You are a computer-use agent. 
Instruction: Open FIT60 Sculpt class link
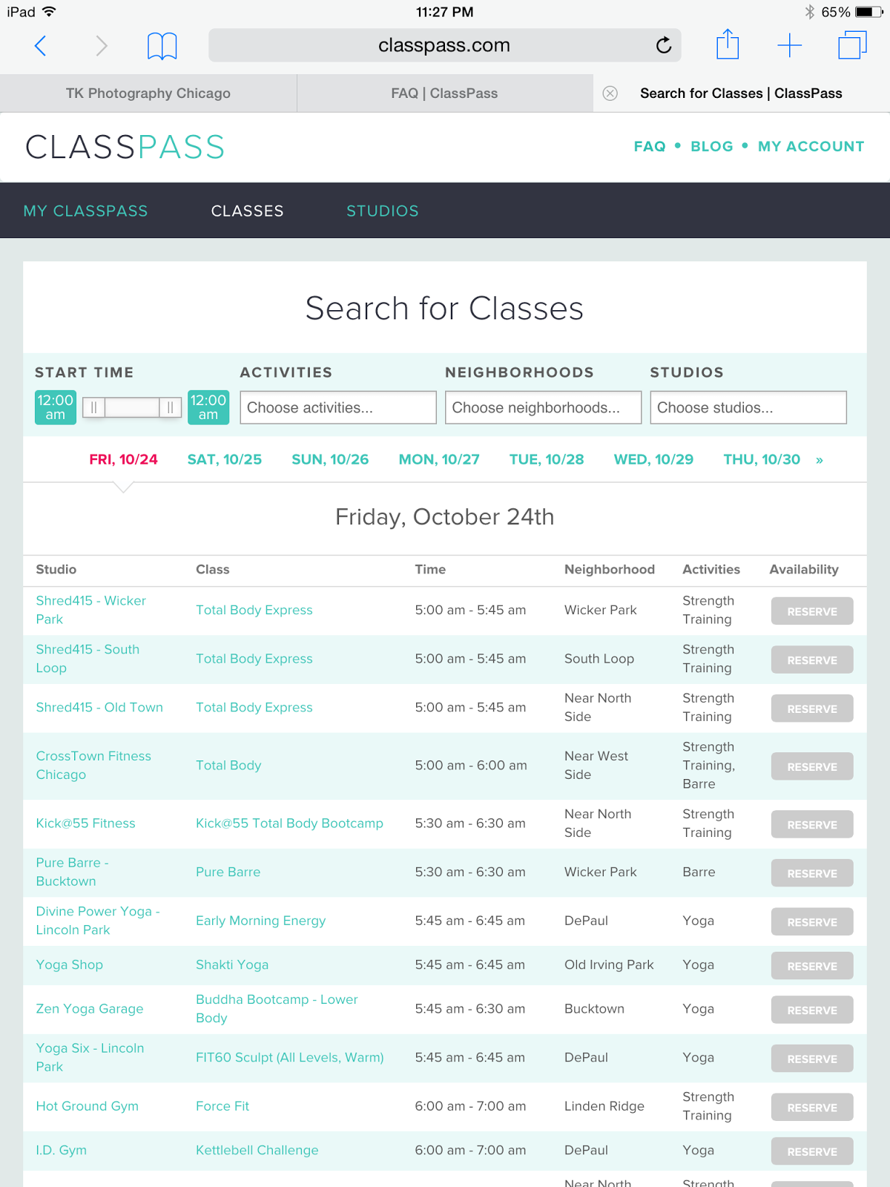(290, 1057)
